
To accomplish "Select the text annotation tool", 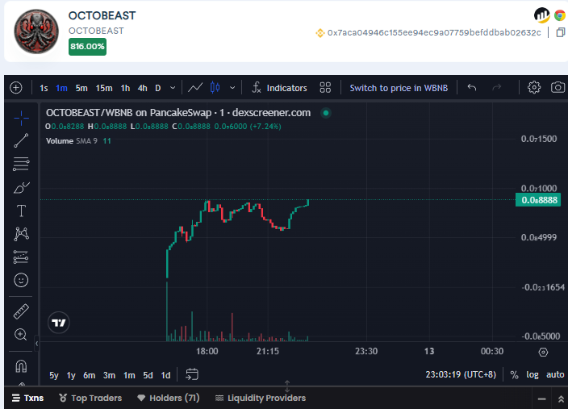I will tap(21, 211).
